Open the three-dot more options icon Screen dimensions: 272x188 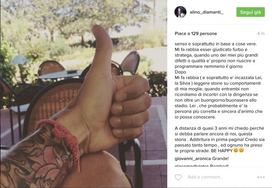click(x=261, y=177)
